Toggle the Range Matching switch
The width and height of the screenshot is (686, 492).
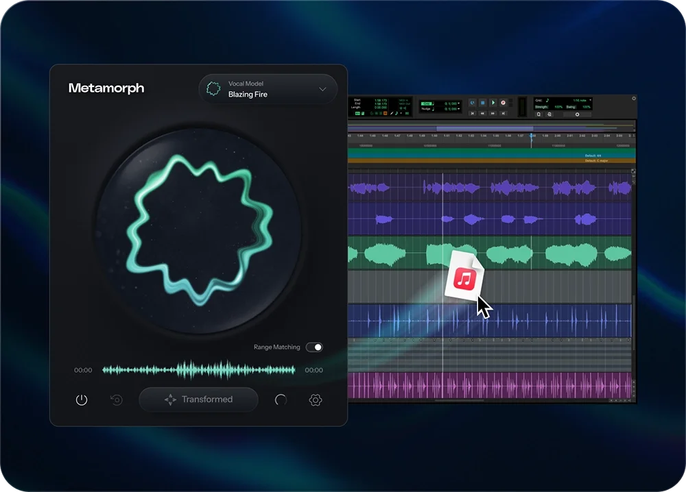(x=314, y=347)
